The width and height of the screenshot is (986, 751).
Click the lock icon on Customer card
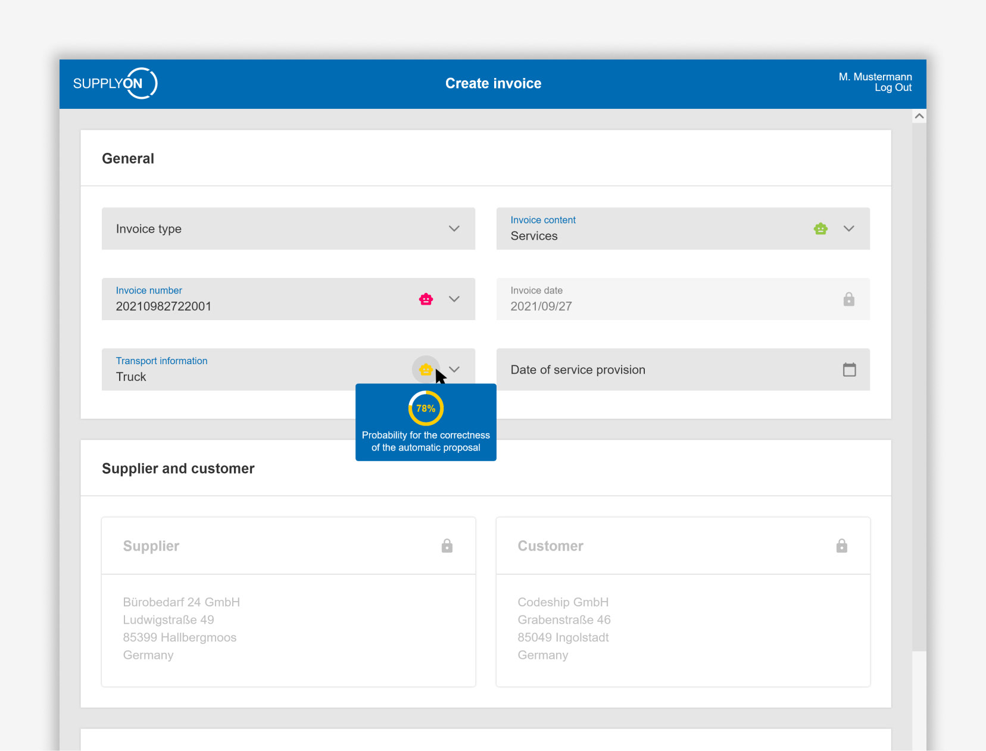tap(842, 546)
